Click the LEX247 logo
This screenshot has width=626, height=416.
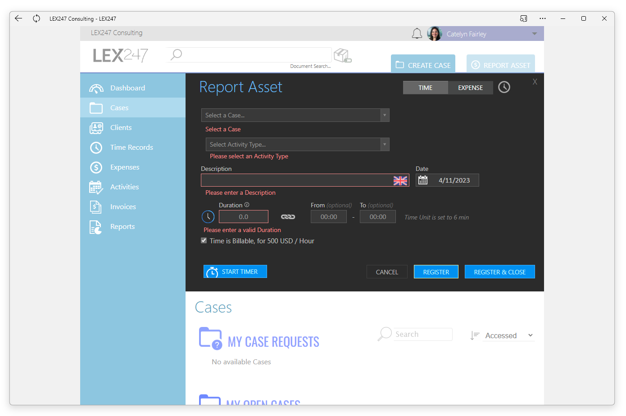[120, 56]
